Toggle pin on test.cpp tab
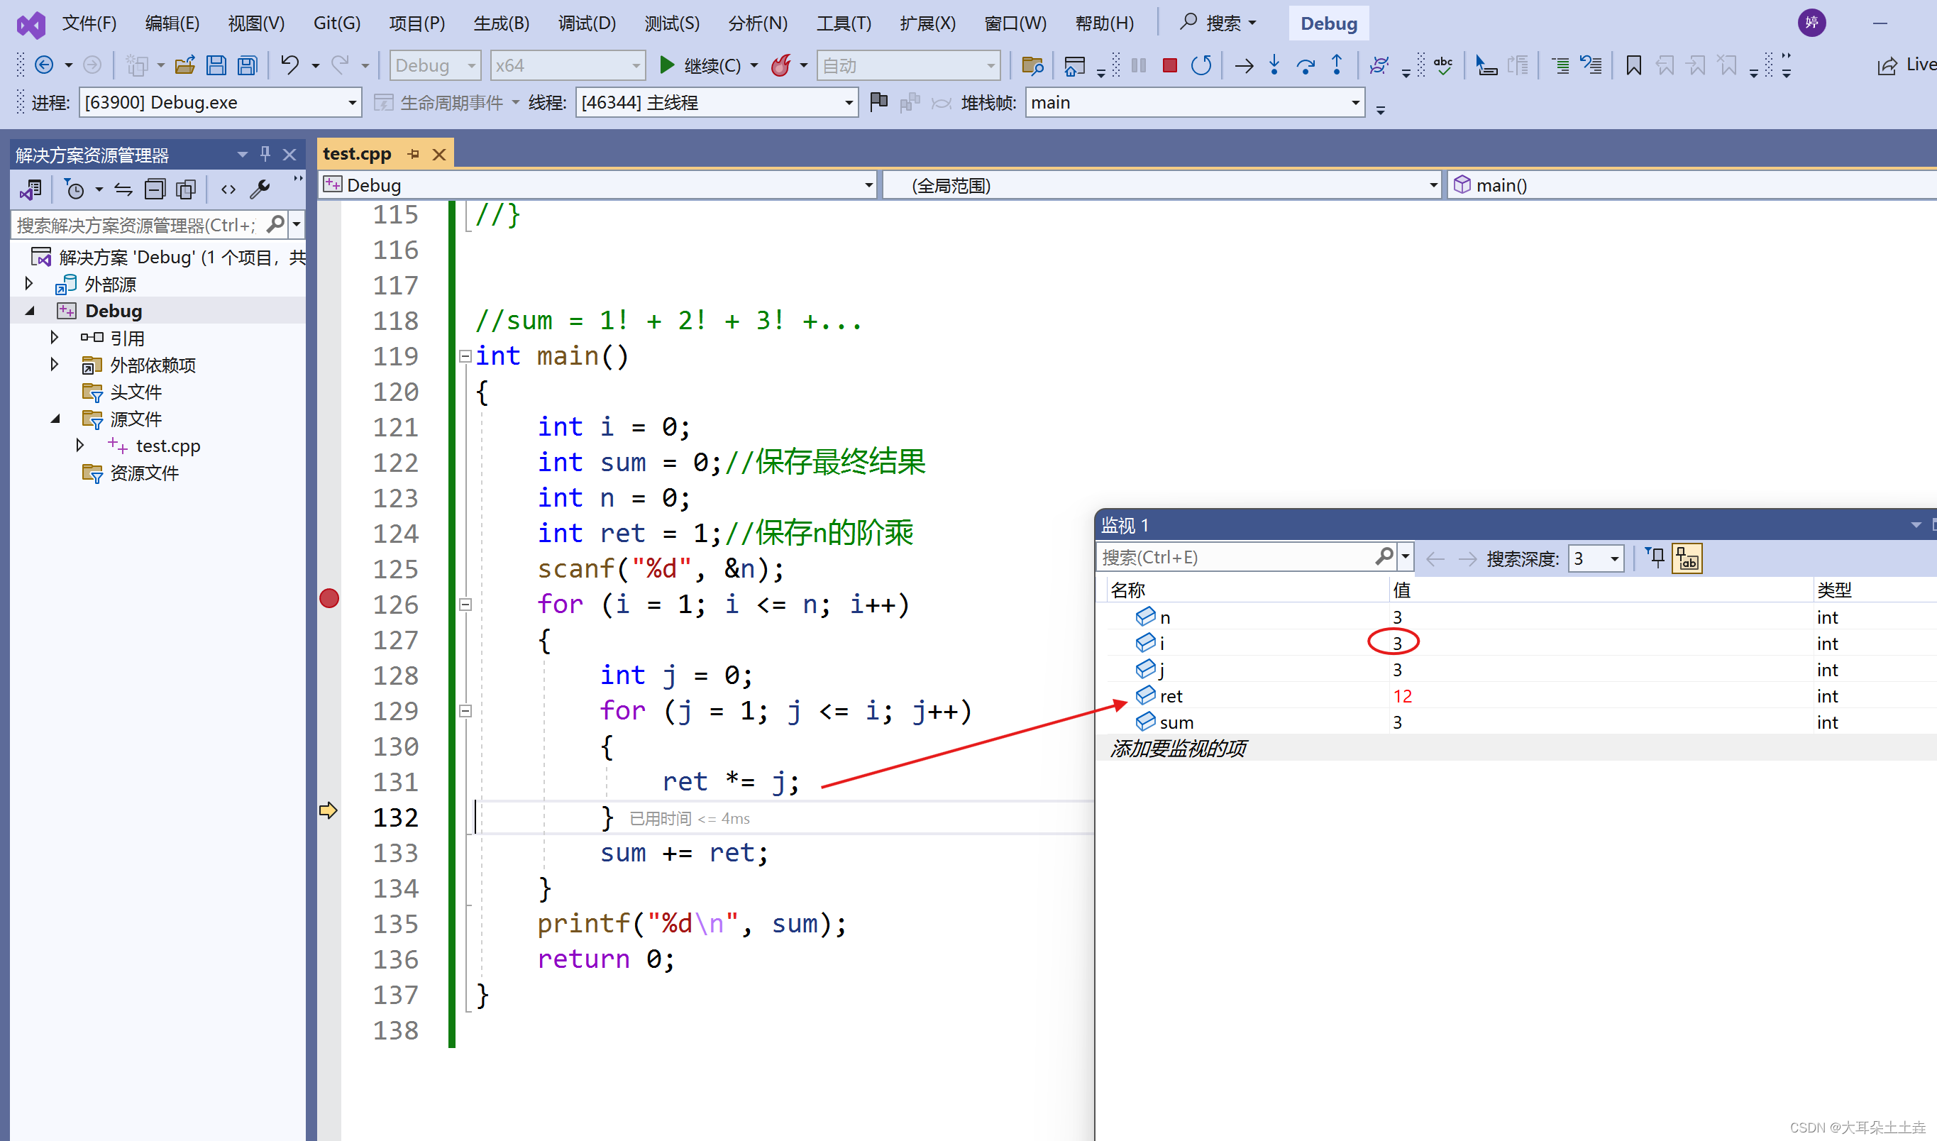Screen dimensions: 1937x1141 (414, 154)
